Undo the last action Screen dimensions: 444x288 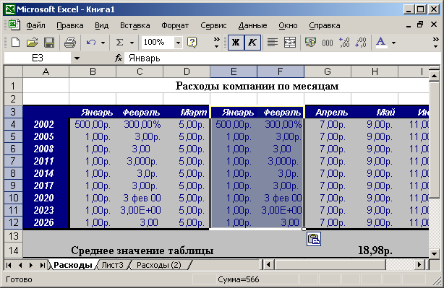[x=91, y=43]
